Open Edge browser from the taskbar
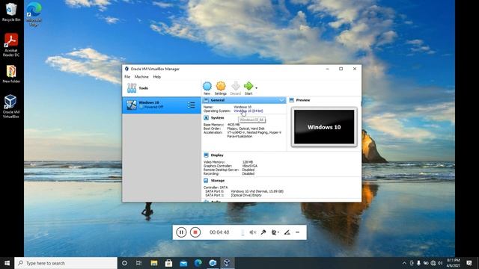 point(198,263)
